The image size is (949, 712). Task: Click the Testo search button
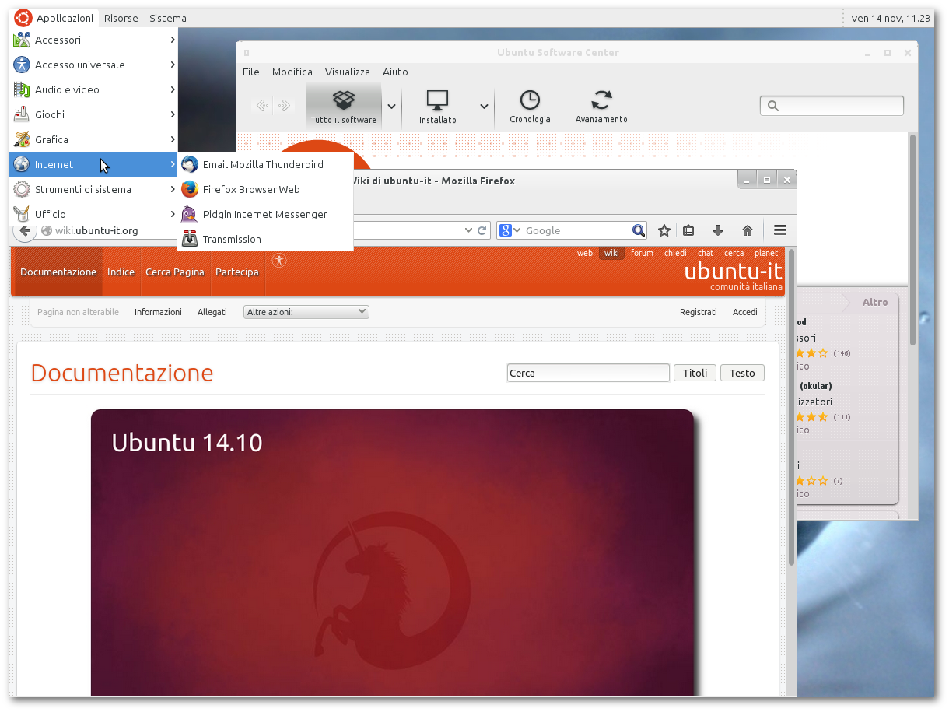(x=742, y=373)
